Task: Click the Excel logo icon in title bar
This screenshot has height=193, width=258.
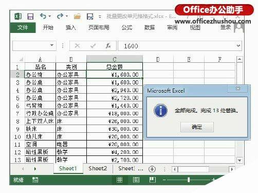Action: point(18,16)
